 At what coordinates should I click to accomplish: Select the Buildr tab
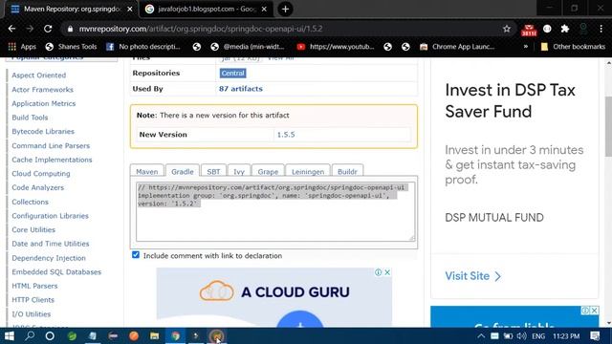tap(347, 172)
